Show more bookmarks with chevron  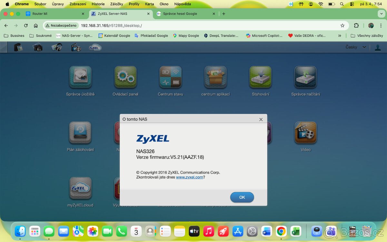(340, 36)
